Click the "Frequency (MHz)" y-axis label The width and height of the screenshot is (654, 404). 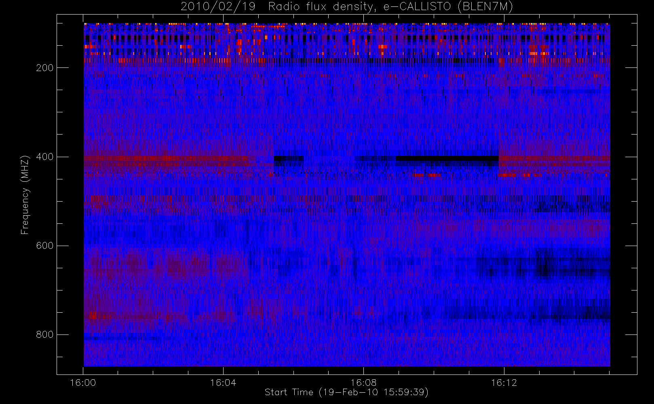pos(25,195)
